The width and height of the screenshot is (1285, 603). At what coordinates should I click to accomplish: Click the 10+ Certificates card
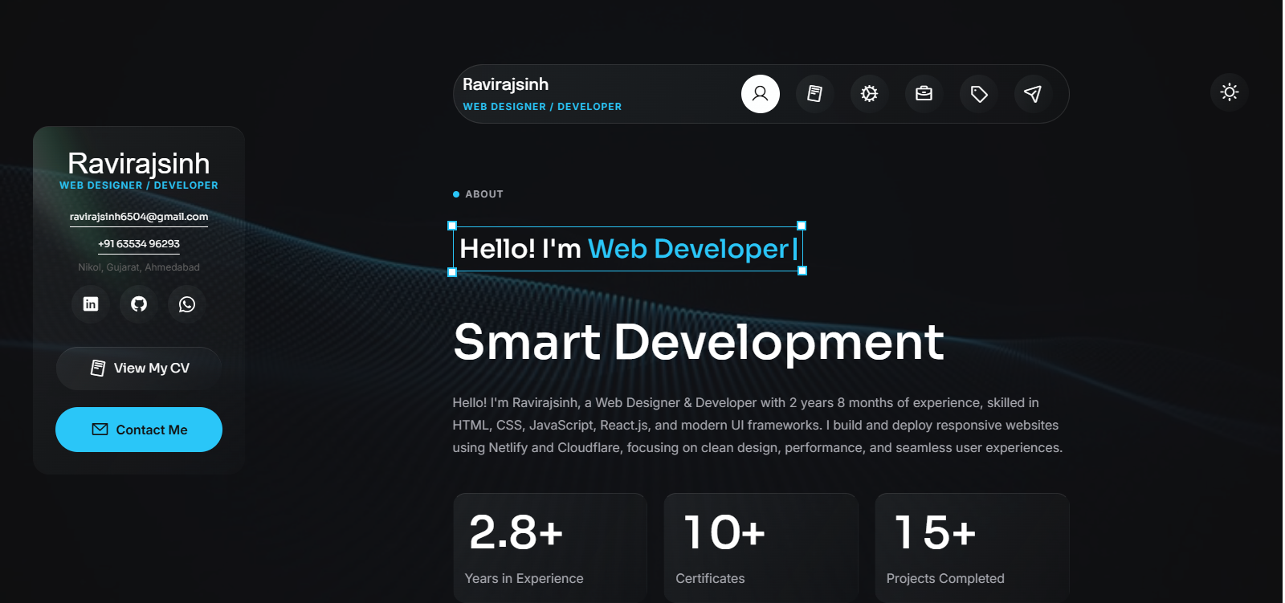pyautogui.click(x=761, y=547)
